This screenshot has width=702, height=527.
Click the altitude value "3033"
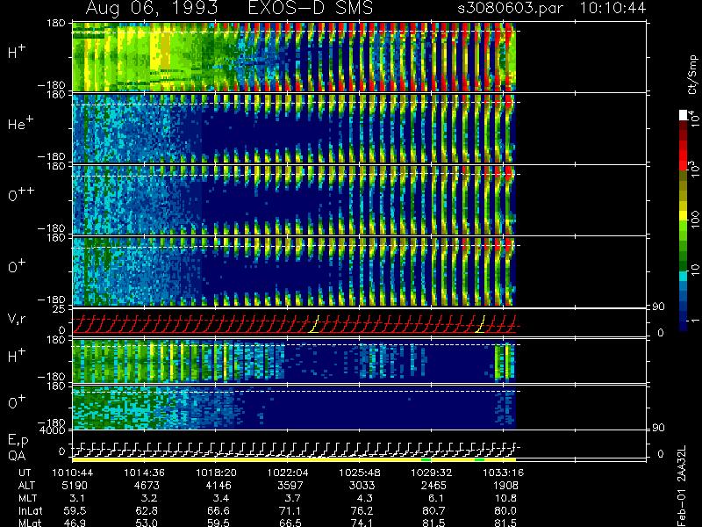pyautogui.click(x=362, y=486)
